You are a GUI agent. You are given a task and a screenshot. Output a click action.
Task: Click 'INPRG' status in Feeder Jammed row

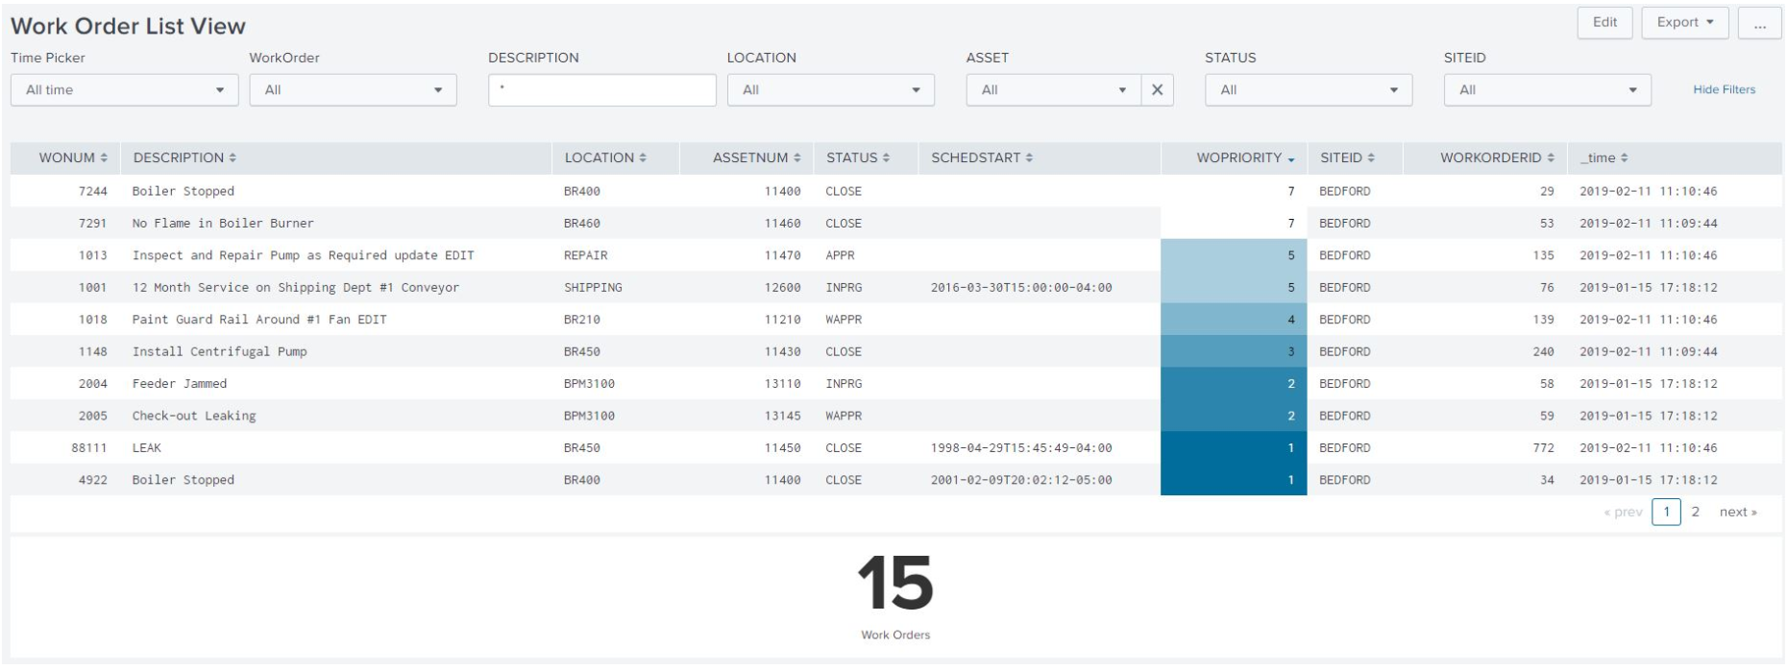(x=844, y=384)
